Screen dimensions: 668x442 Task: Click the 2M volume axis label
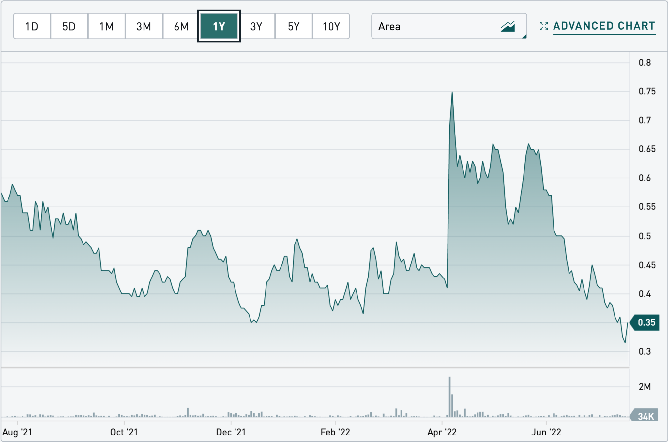[x=645, y=387]
